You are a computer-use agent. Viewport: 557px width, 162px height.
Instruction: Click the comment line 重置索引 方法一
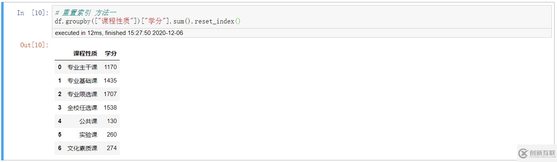(x=85, y=13)
